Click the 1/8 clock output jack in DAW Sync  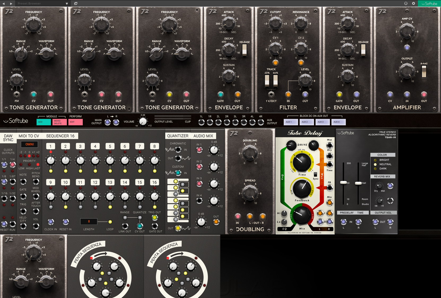(4, 182)
